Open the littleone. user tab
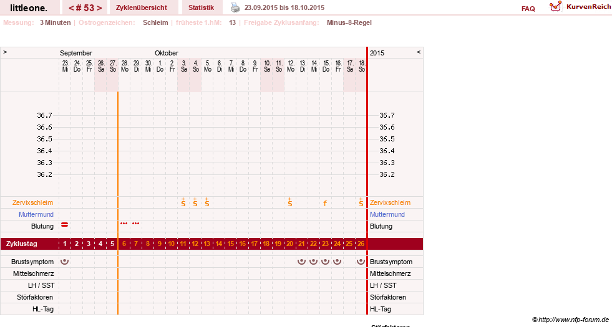 [29, 7]
